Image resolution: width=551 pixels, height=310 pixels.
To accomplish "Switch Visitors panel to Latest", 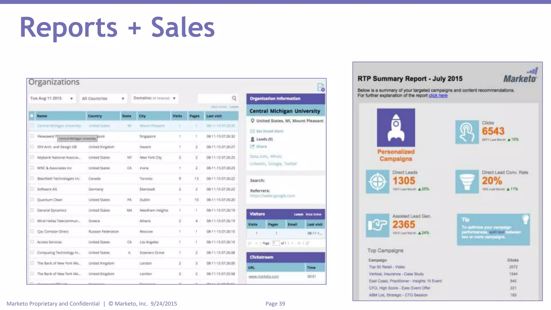I will 298,214.
